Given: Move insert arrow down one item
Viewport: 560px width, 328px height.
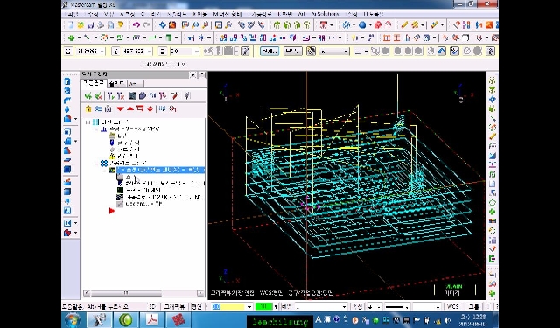Looking at the screenshot, I should 121,108.
